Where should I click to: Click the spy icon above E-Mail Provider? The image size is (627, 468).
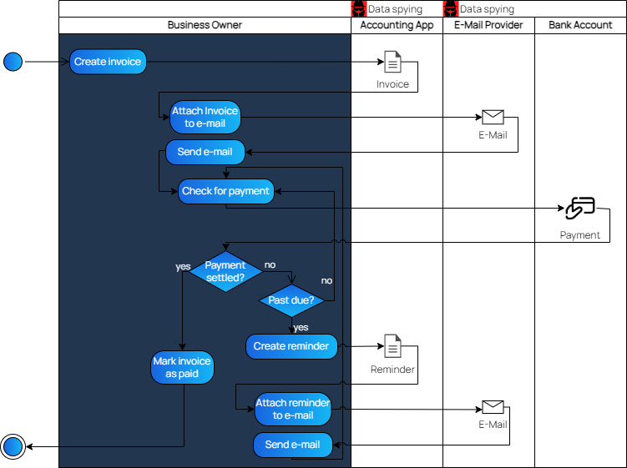pyautogui.click(x=451, y=8)
